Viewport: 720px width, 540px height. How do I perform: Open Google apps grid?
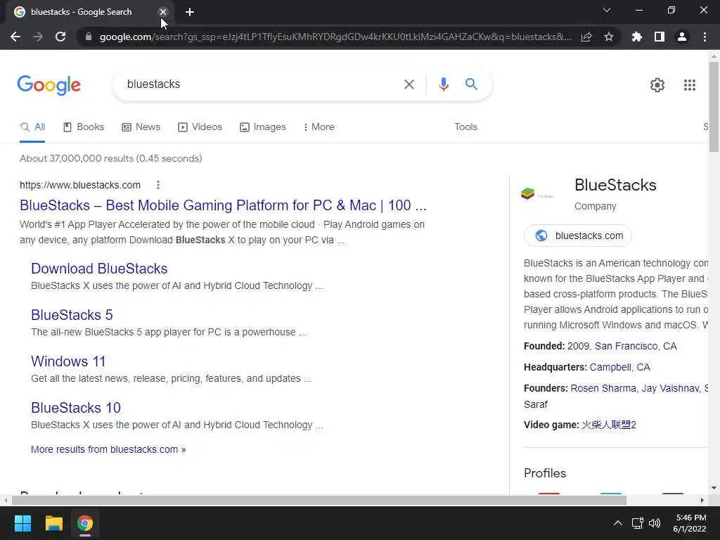click(689, 85)
